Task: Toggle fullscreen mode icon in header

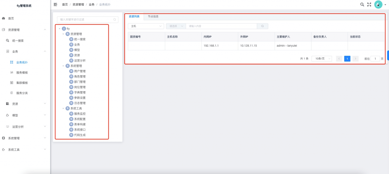Action: pyautogui.click(x=369, y=5)
